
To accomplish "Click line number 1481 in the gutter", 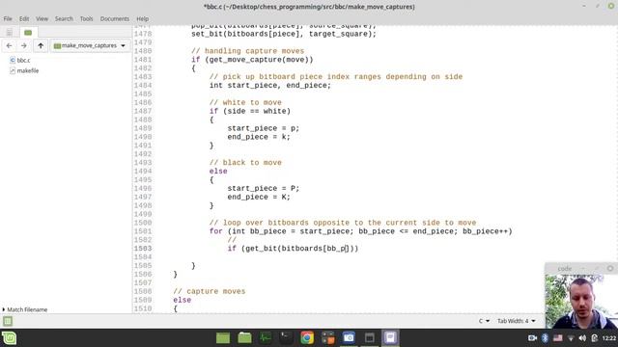I will pyautogui.click(x=143, y=60).
